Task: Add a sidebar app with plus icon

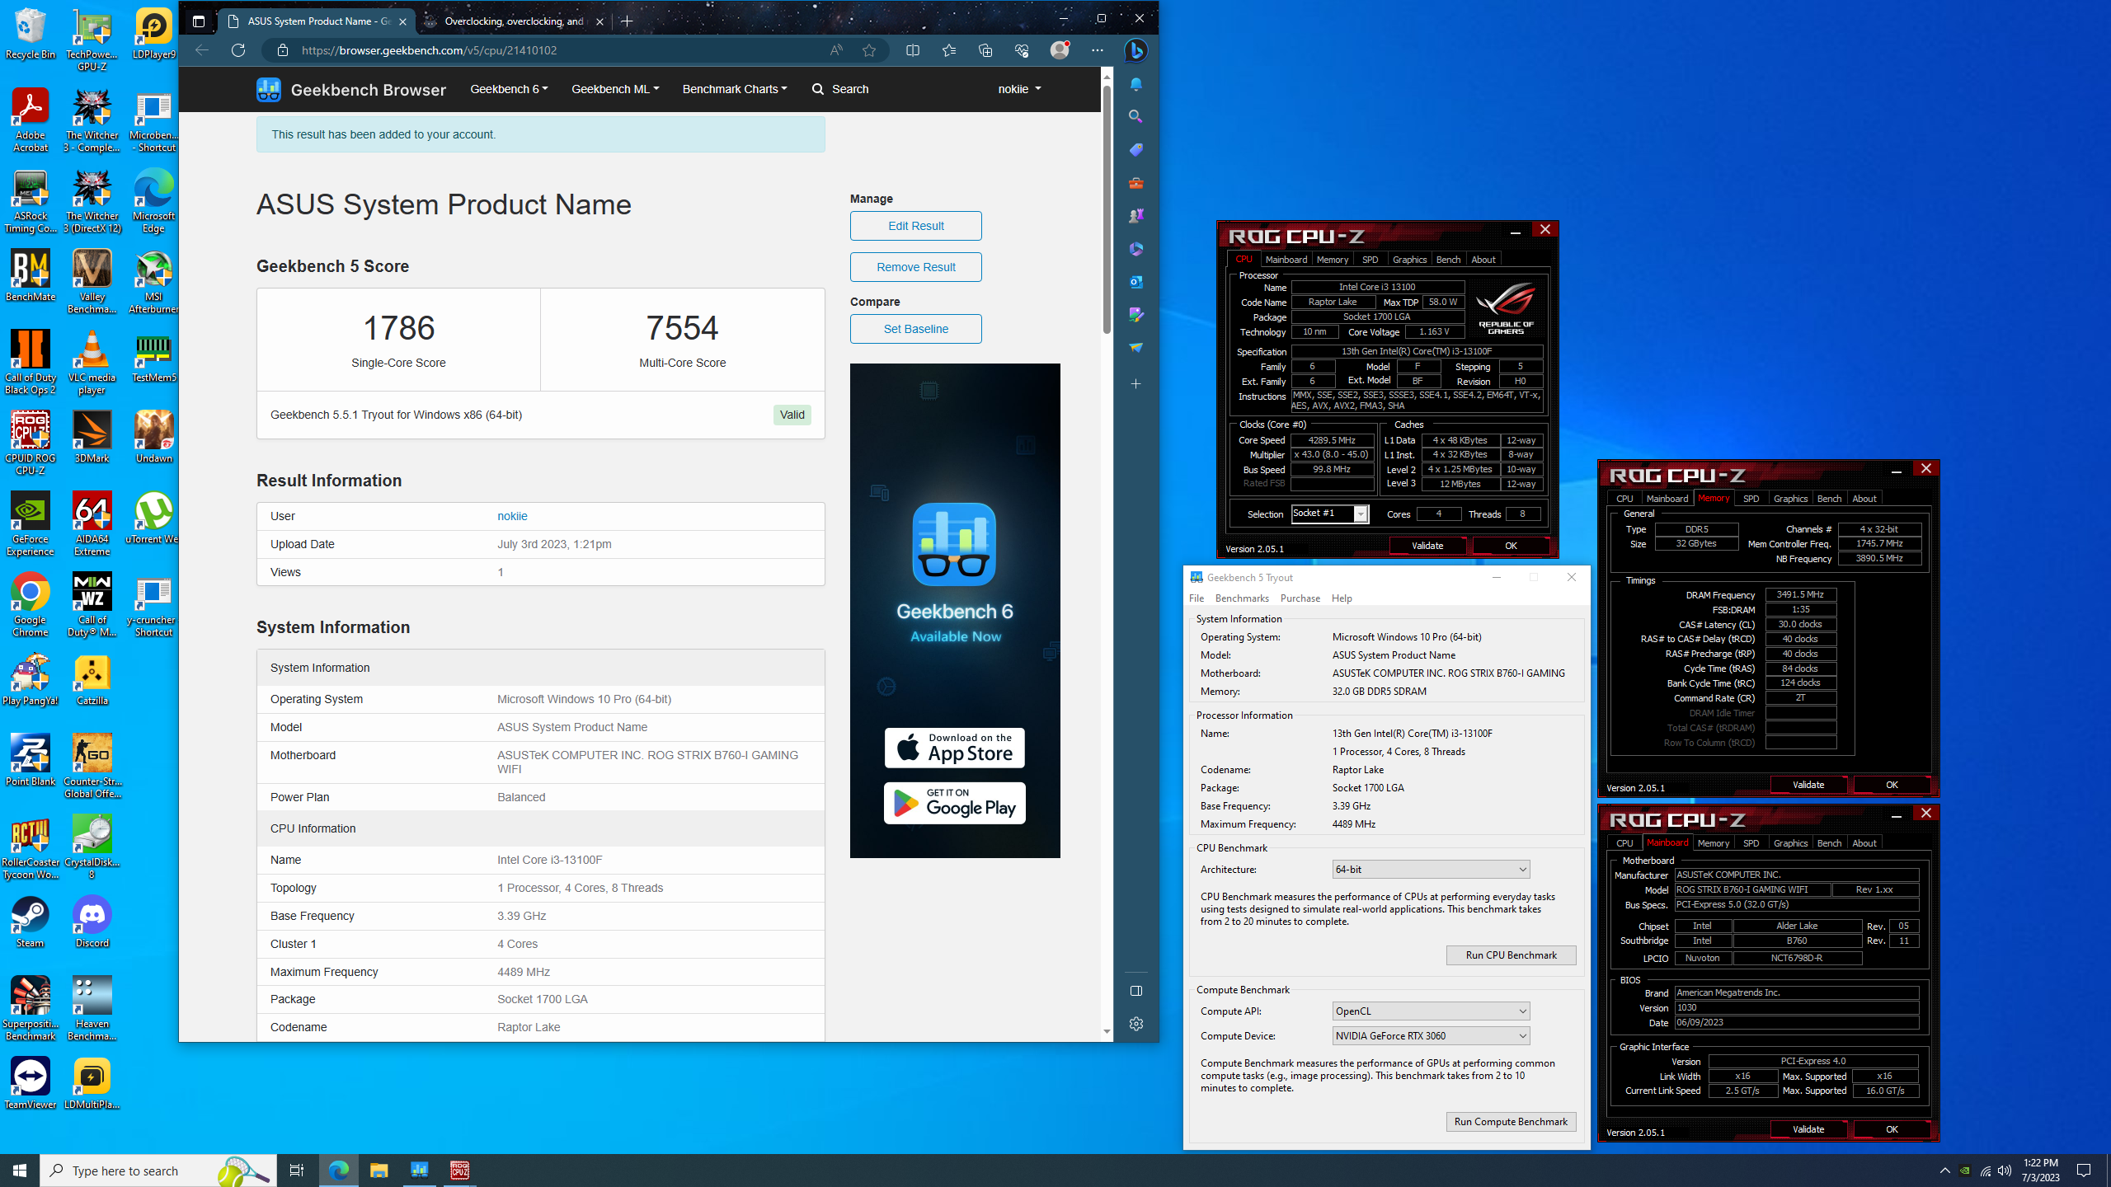Action: click(x=1135, y=384)
